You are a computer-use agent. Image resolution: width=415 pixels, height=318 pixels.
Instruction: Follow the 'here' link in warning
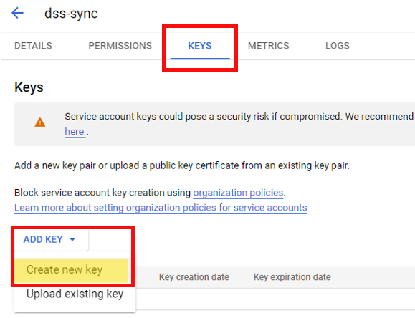click(x=75, y=132)
